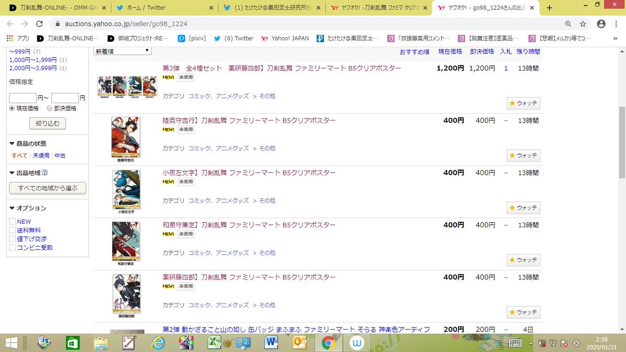Open the [pixiv] bookmark
The image size is (626, 352).
191,38
